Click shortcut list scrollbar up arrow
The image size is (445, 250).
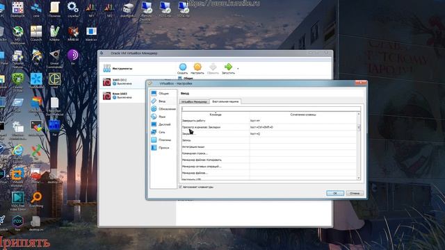click(359, 114)
